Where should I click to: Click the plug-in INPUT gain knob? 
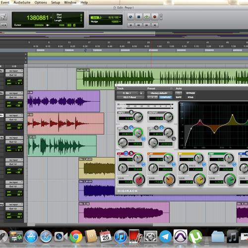pyautogui.click(x=138, y=117)
